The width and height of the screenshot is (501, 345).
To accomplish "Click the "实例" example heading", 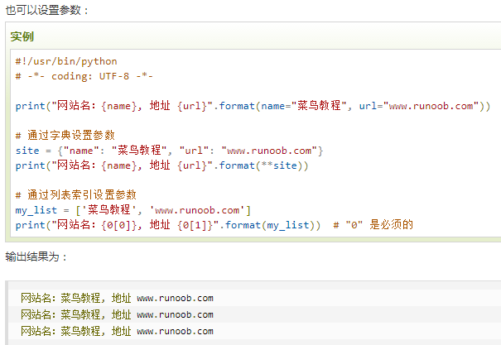I will point(22,38).
